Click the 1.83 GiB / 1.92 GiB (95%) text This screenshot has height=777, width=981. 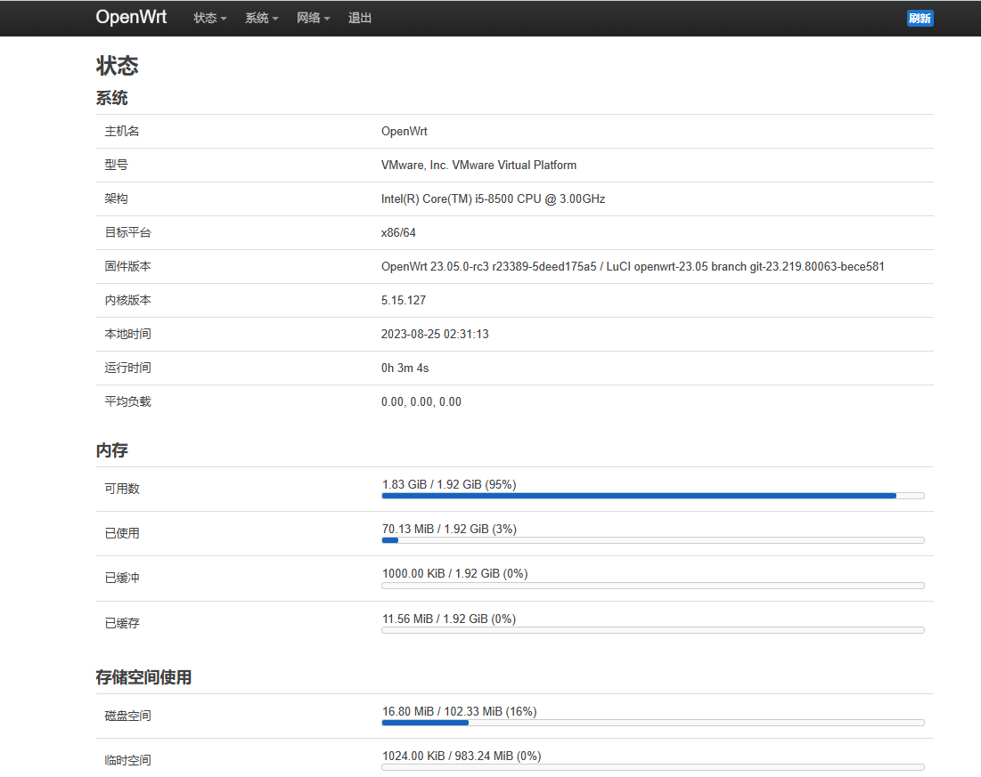tap(449, 484)
